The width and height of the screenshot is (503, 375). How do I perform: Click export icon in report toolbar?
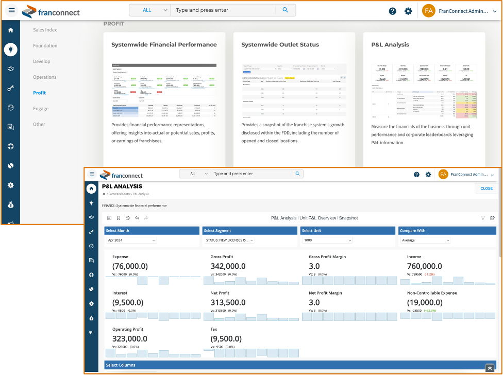pos(492,218)
